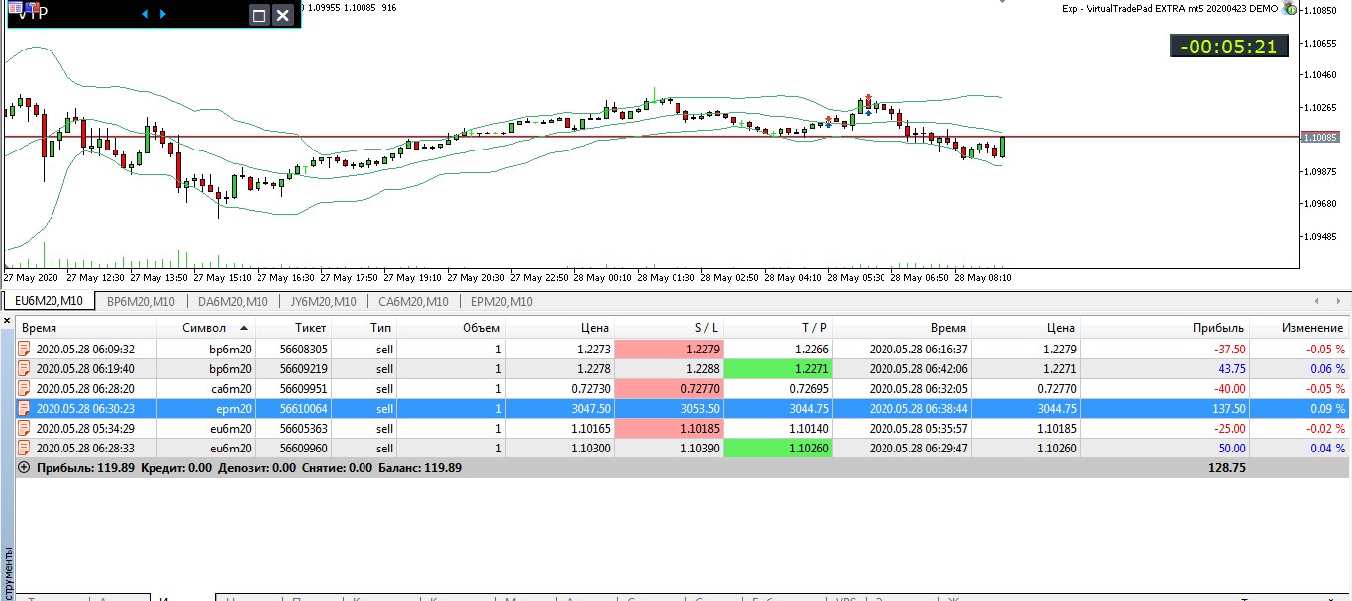Click the change value -0.02 %
The width and height of the screenshot is (1352, 601).
1325,428
